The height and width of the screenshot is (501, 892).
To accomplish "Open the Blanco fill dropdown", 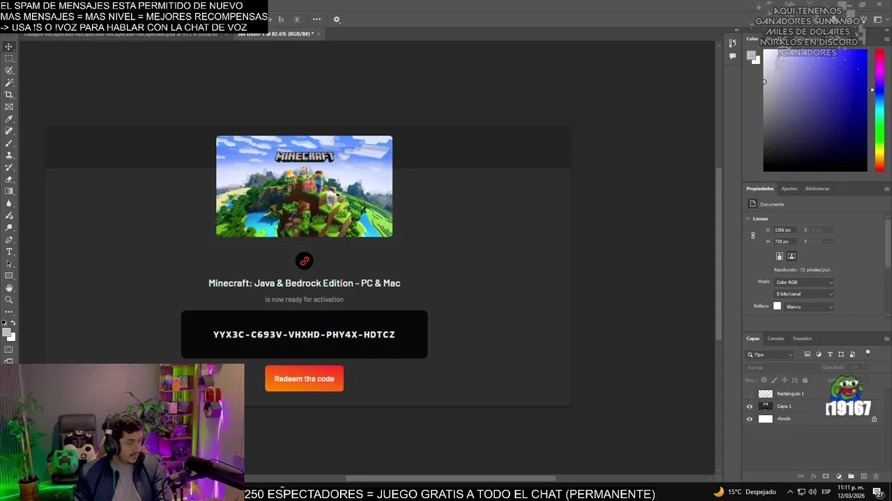I will [x=809, y=307].
